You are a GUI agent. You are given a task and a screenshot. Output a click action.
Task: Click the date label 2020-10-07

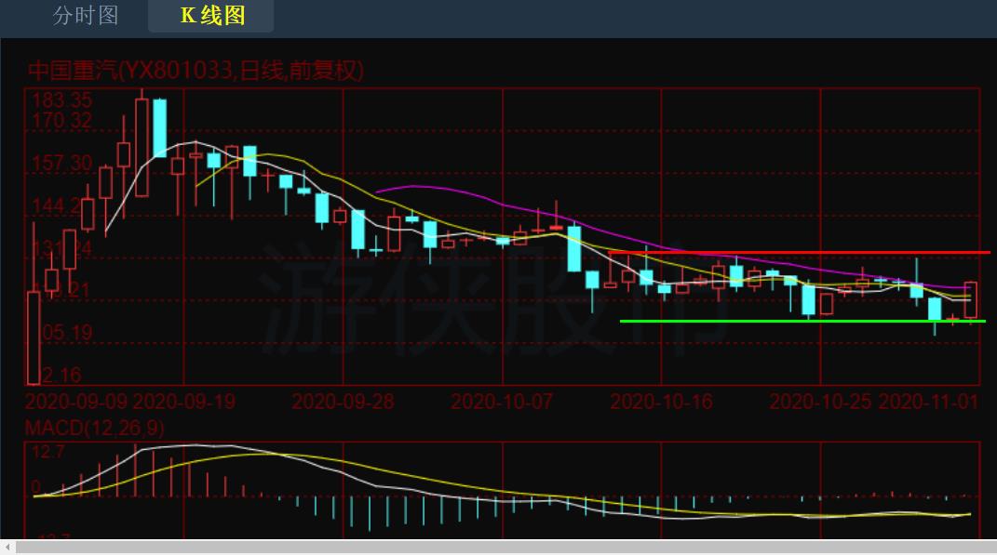pyautogui.click(x=503, y=402)
